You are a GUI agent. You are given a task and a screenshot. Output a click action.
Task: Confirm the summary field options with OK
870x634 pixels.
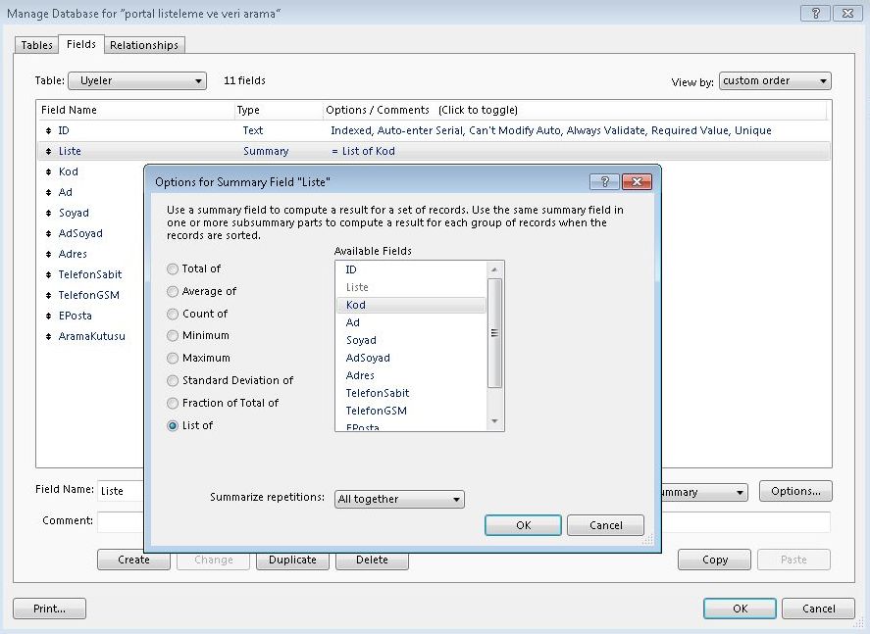pyautogui.click(x=523, y=525)
